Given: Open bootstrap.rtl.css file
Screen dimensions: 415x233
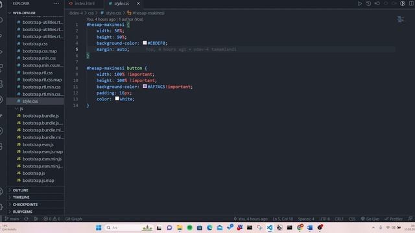Looking at the screenshot, I should click(38, 72).
